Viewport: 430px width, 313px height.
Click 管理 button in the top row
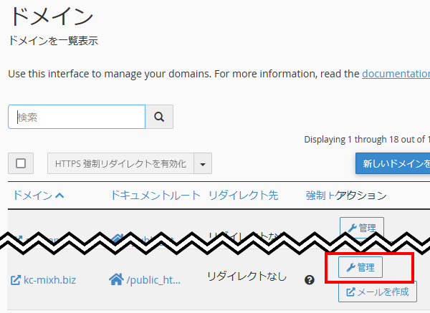tap(361, 228)
